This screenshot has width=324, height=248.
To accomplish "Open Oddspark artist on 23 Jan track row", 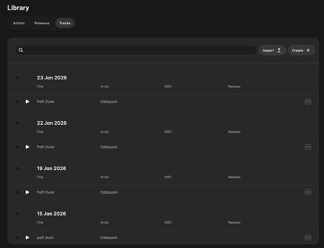I will click(109, 102).
